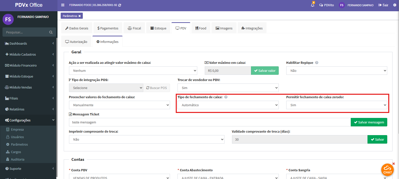Switch to Fiscal tab
Image resolution: width=399 pixels, height=179 pixels.
134,28
